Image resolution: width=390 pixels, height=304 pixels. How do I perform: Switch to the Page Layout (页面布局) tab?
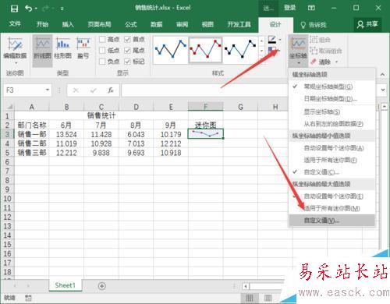(x=99, y=24)
